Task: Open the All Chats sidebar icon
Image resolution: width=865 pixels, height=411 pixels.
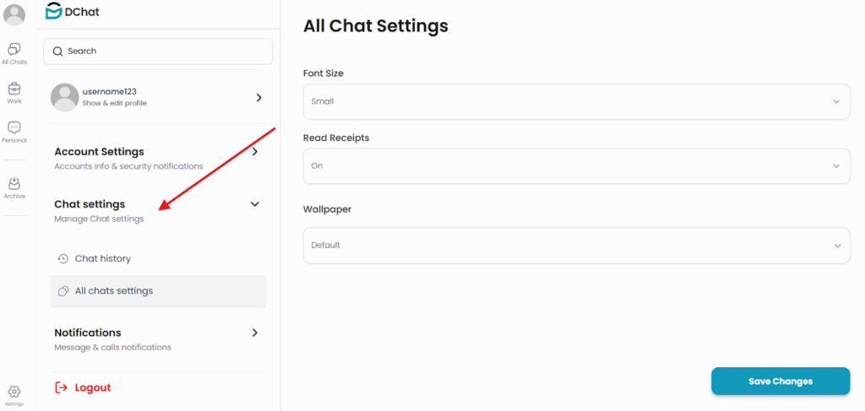Action: [14, 49]
